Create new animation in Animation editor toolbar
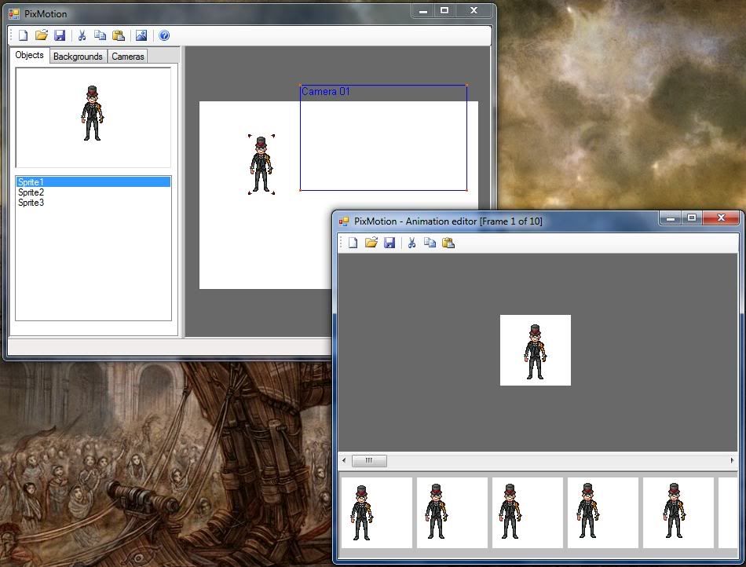Image resolution: width=746 pixels, height=567 pixels. point(353,243)
